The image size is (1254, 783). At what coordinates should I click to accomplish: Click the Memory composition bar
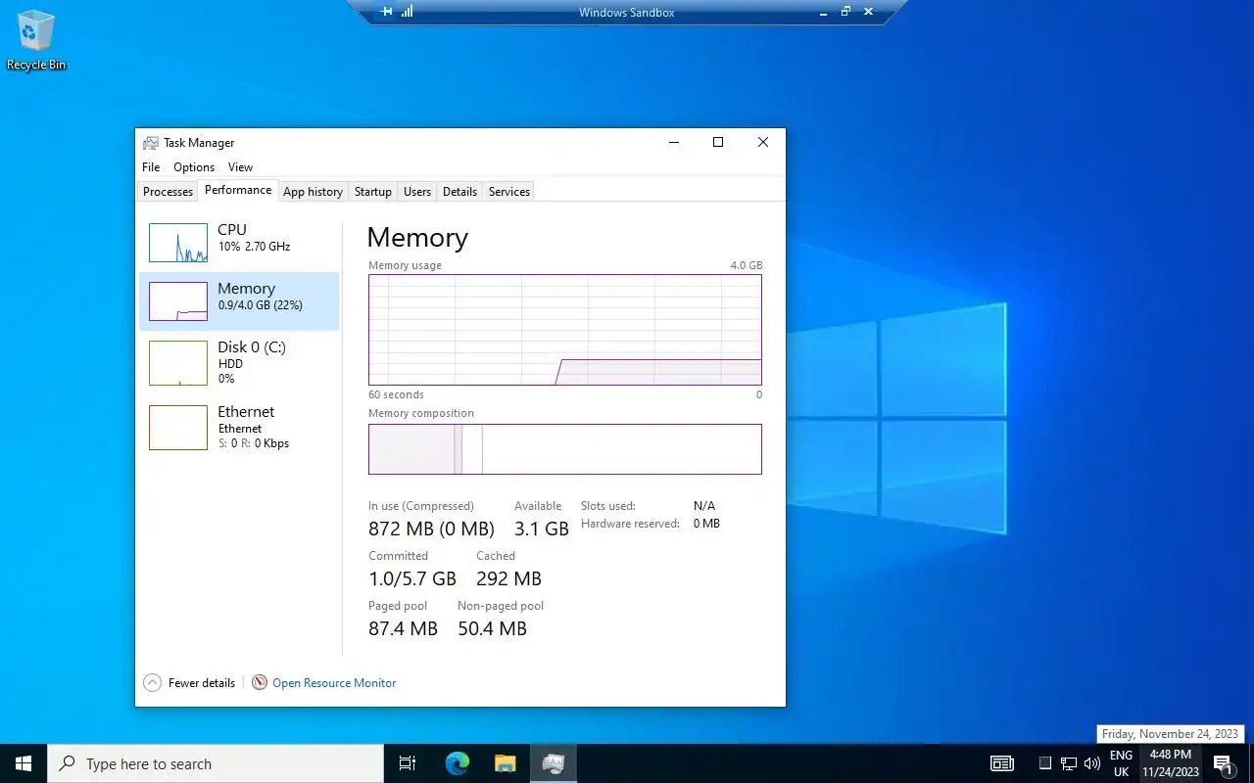tap(565, 449)
